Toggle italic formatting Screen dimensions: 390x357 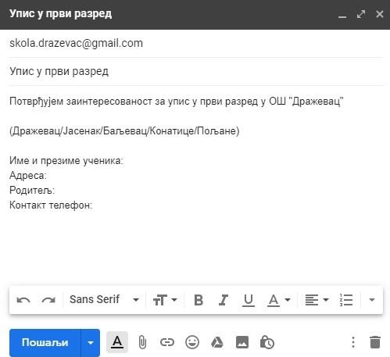pos(224,300)
